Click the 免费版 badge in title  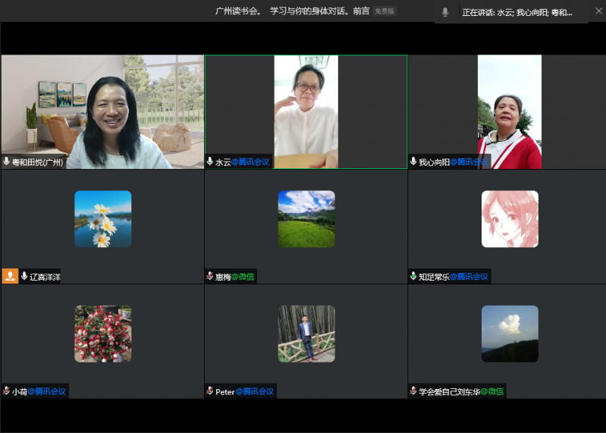click(385, 11)
